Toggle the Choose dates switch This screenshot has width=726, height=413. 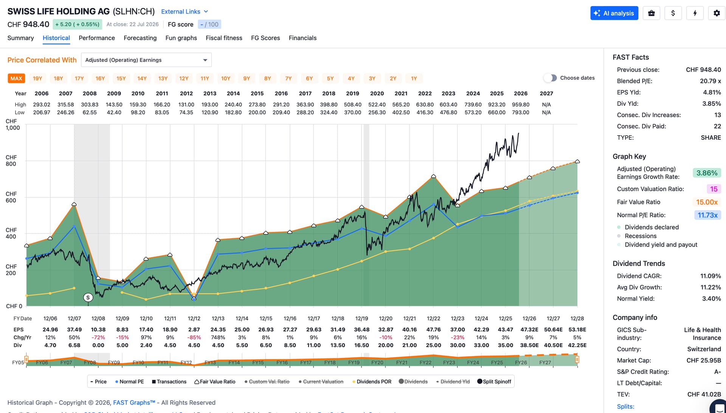550,78
